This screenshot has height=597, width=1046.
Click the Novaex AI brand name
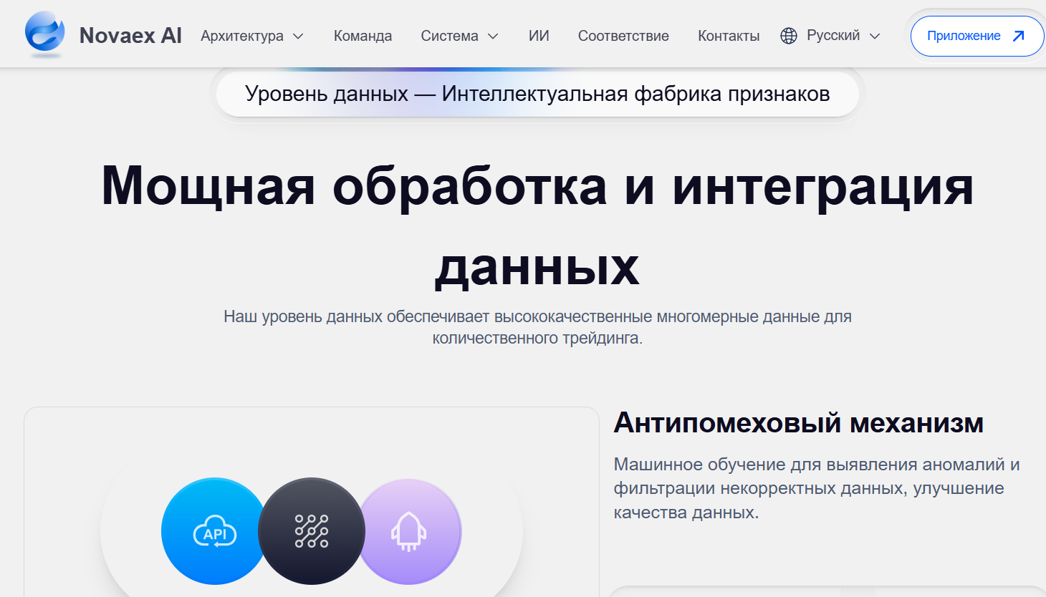tap(130, 36)
